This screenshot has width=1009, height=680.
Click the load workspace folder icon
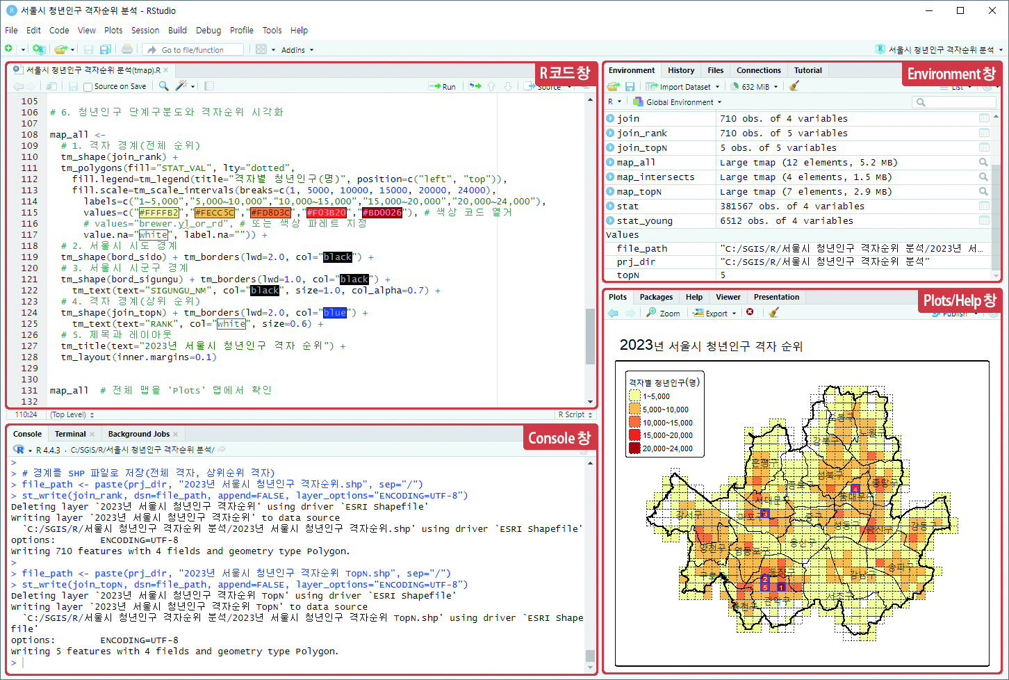613,86
